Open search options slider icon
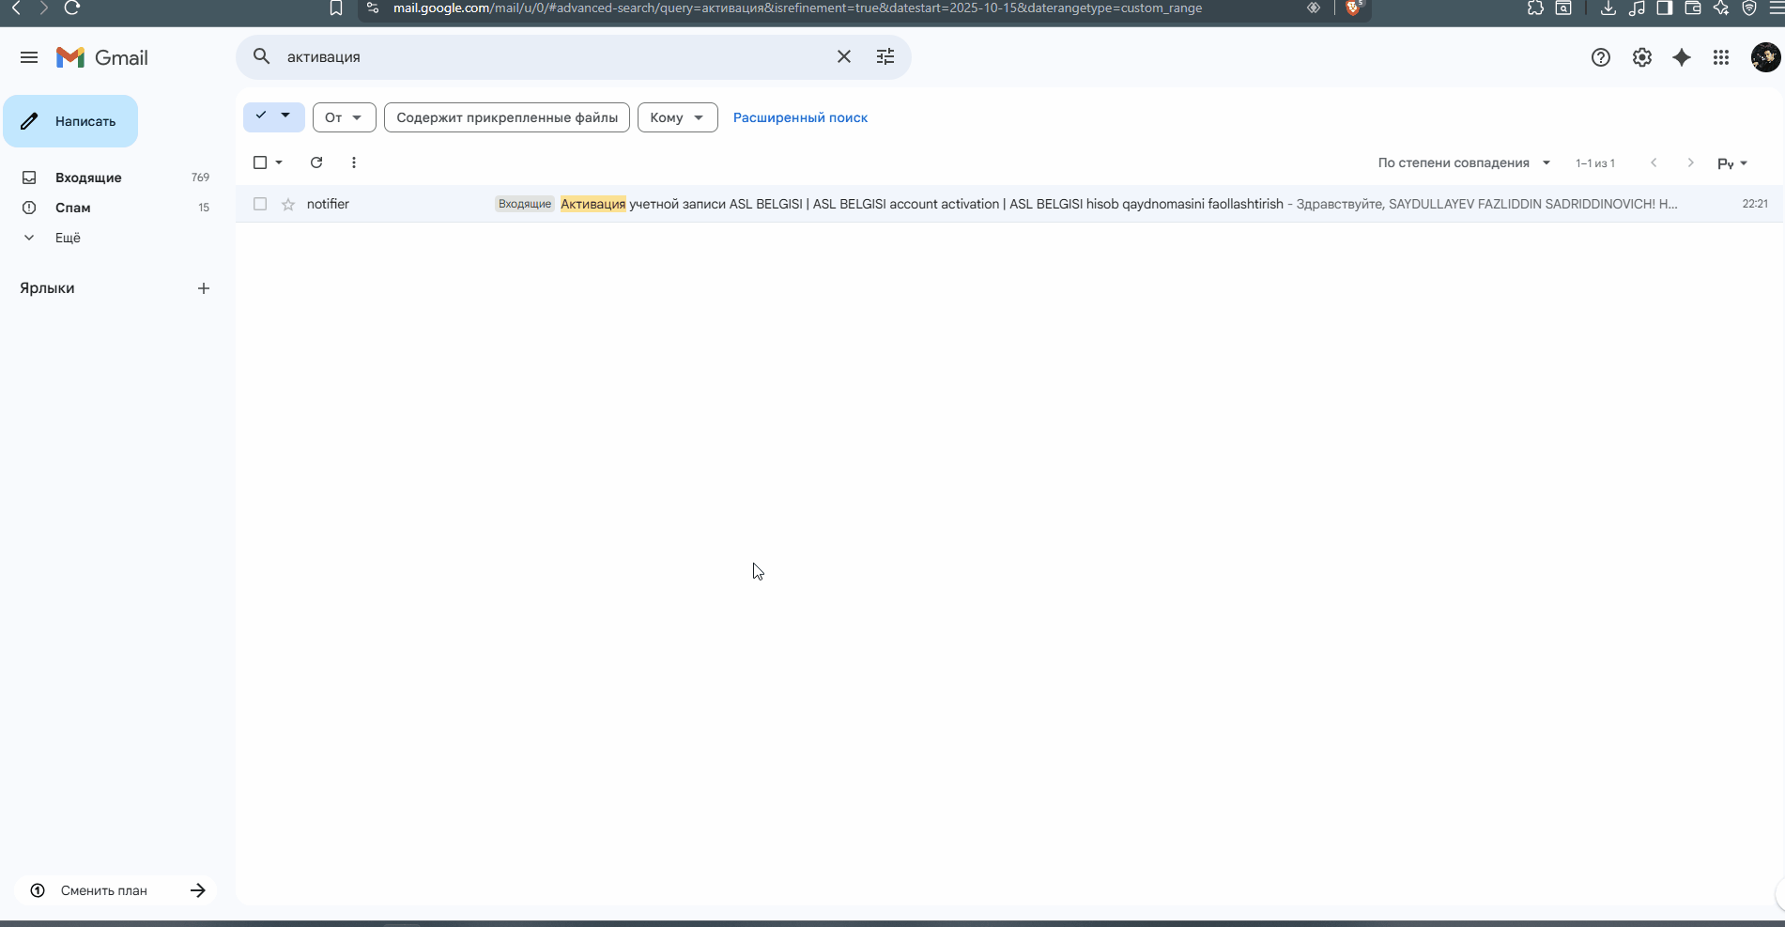Viewport: 1785px width, 927px height. 885,56
